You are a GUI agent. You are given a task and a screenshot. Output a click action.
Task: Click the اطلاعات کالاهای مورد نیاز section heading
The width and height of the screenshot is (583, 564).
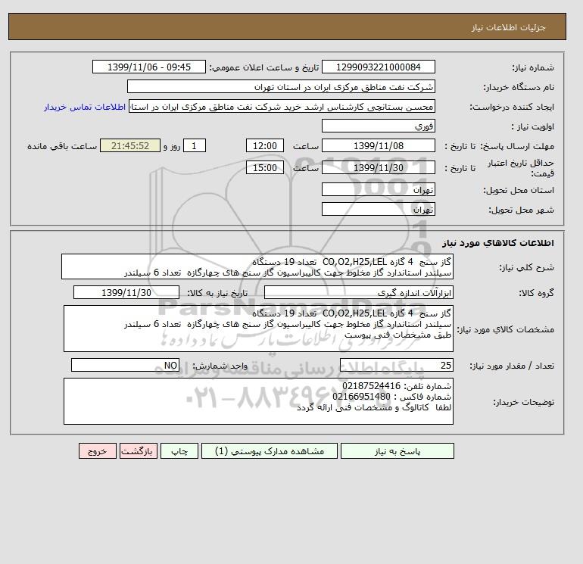[x=498, y=243]
